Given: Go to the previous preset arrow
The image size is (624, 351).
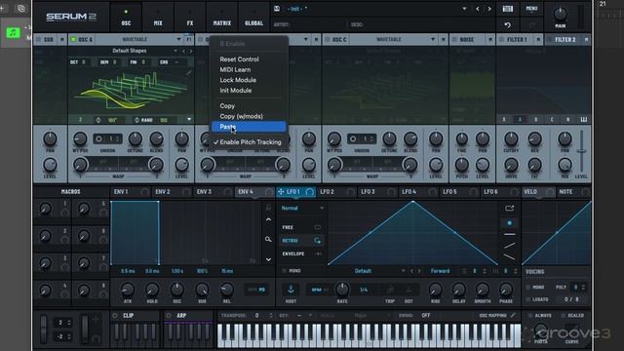Looking at the screenshot, I should click(x=478, y=9).
